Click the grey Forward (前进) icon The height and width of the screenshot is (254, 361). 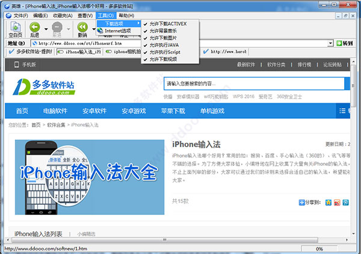(57, 27)
